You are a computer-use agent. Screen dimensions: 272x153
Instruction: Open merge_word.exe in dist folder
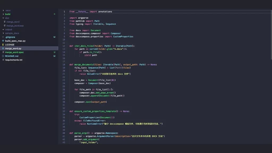tap(15, 26)
